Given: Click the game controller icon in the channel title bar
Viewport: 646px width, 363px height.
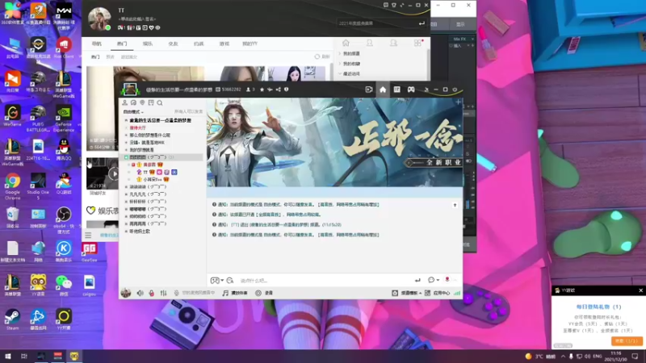Looking at the screenshot, I should point(411,90).
